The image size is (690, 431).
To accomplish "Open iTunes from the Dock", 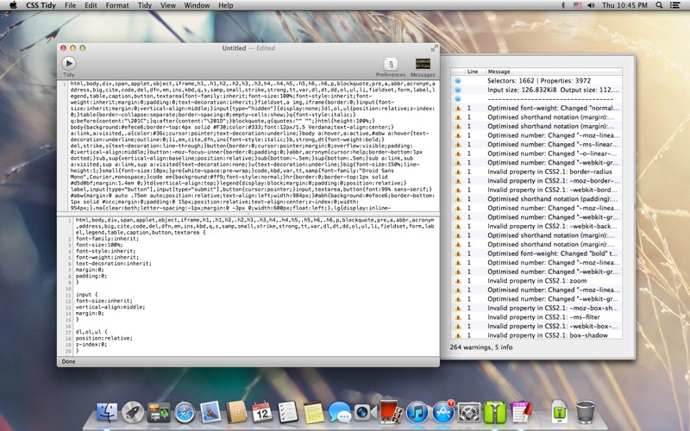I will (x=417, y=413).
